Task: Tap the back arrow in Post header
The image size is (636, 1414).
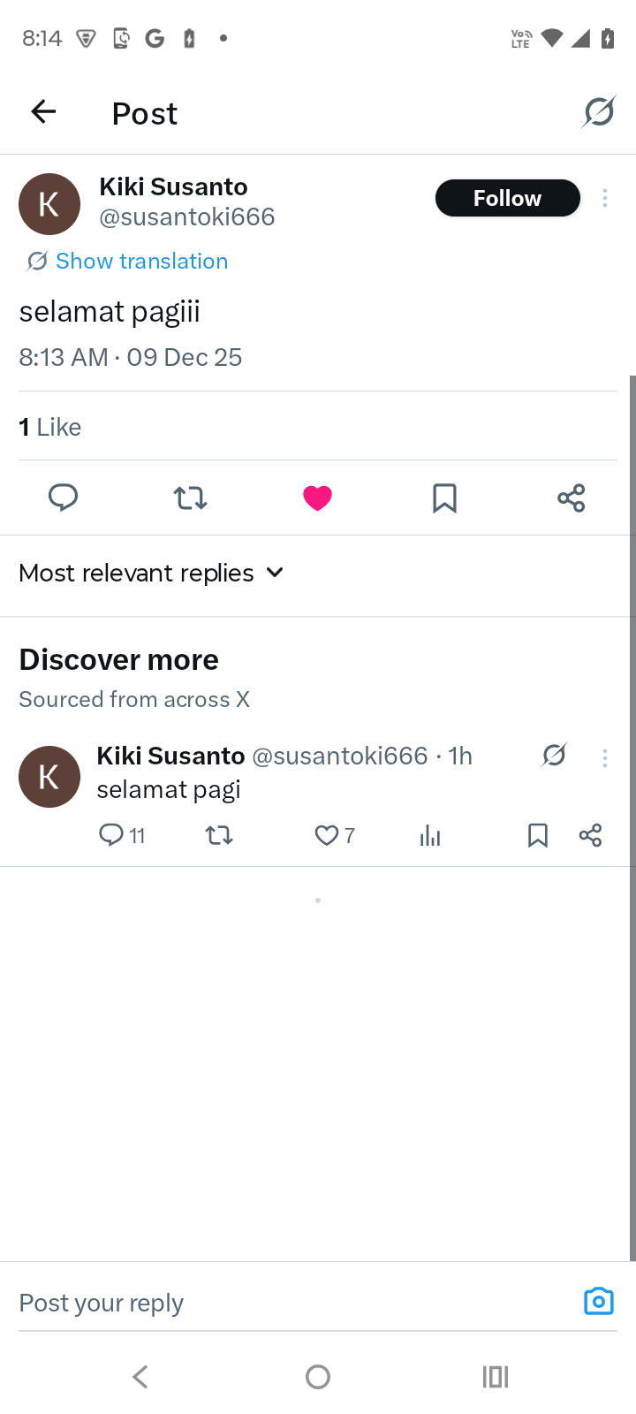Action: 43,111
